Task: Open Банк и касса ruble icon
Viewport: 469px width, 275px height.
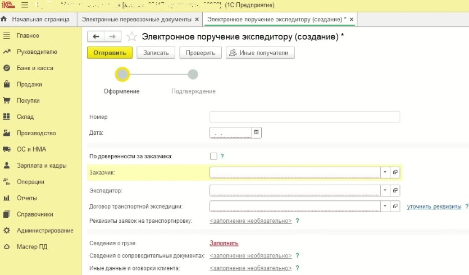Action: pos(7,68)
